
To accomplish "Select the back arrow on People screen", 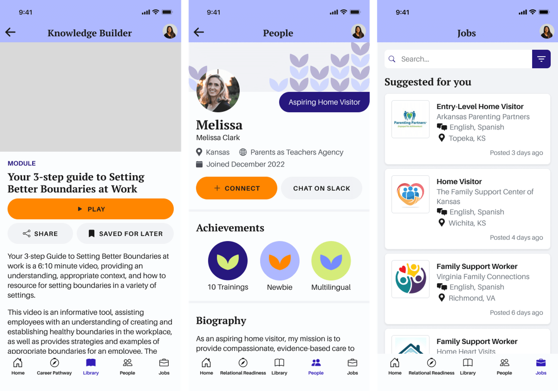I will point(199,32).
